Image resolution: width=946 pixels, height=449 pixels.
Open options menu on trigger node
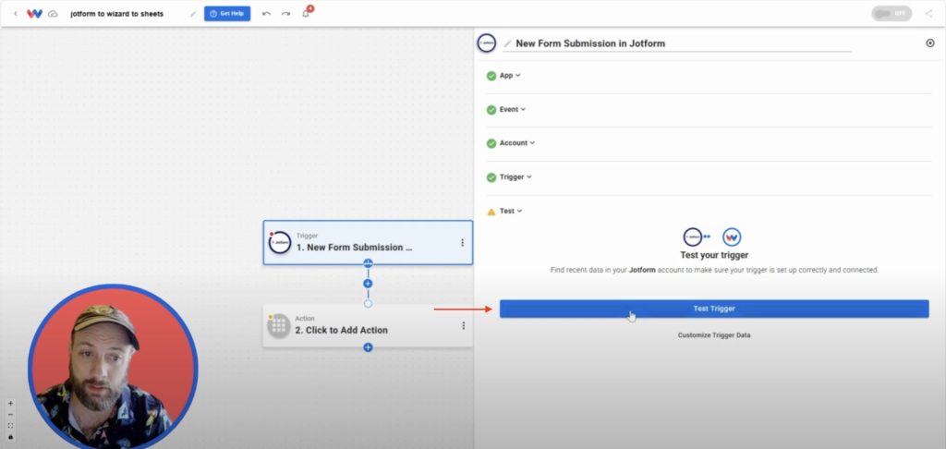tap(462, 243)
